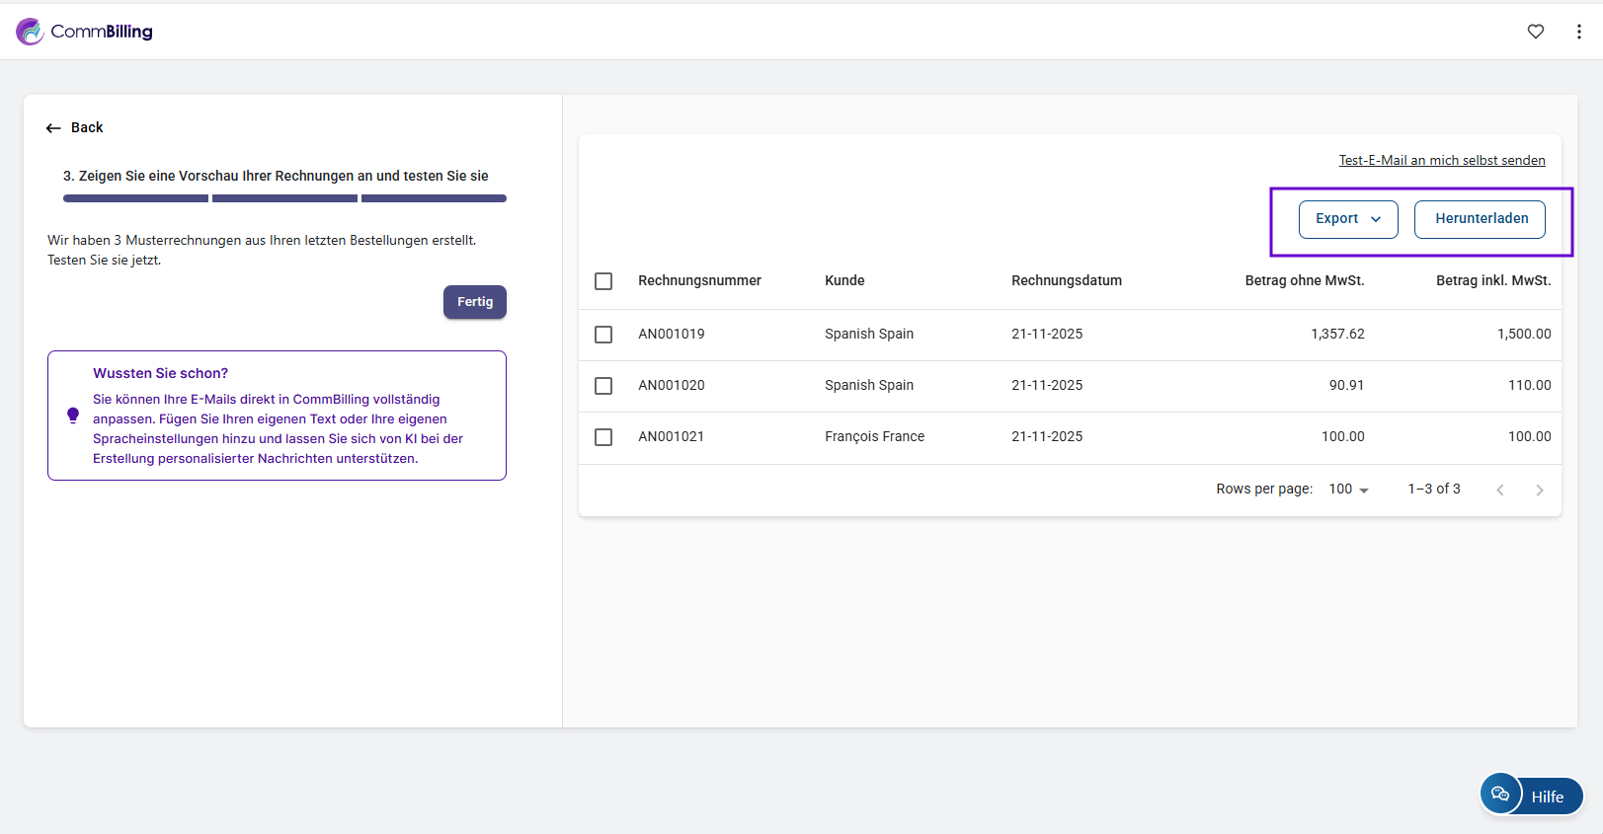Screen dimensions: 1603x834
Task: Expand the Export dropdown
Action: click(1347, 219)
